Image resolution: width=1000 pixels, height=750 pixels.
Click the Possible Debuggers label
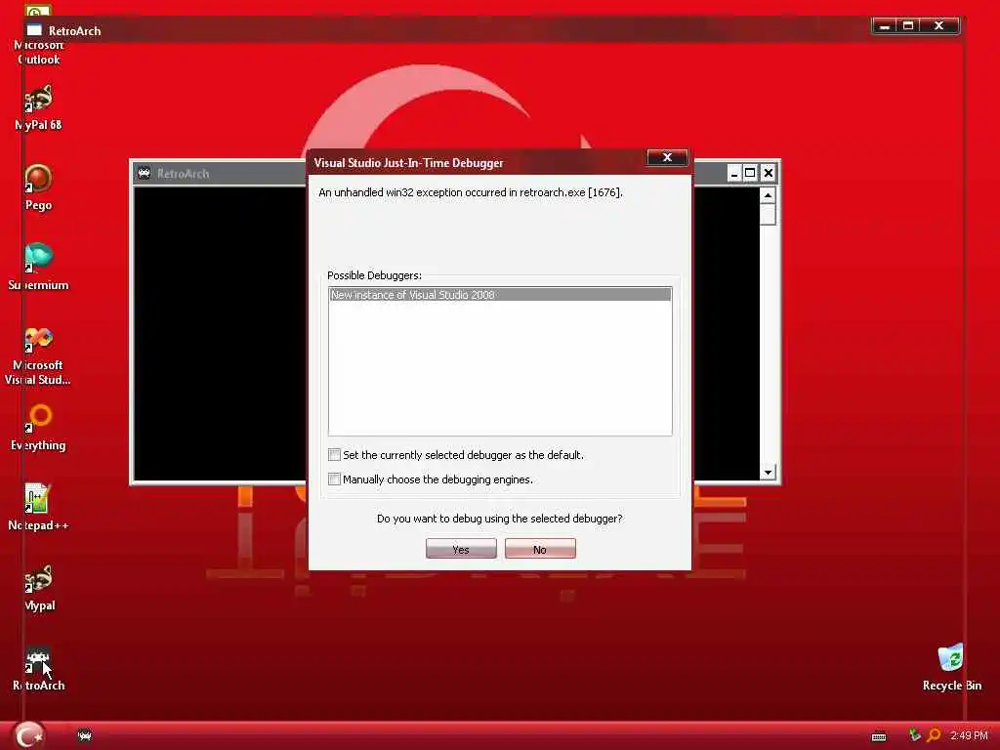[374, 275]
